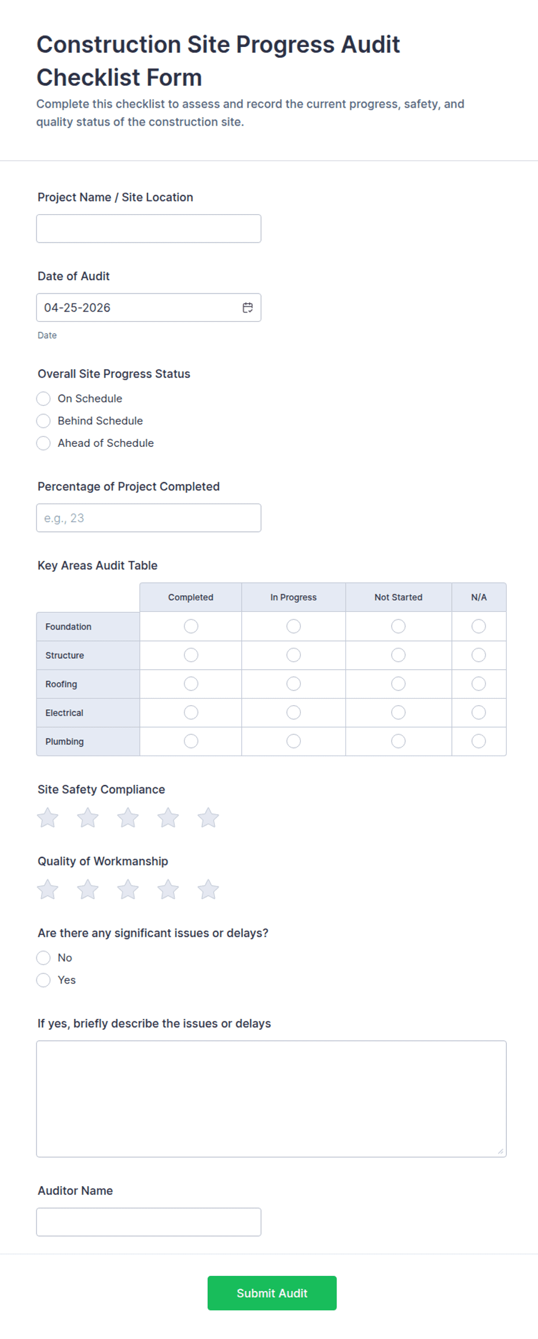Set Roofing to In Progress
The width and height of the screenshot is (538, 1339).
(x=293, y=684)
